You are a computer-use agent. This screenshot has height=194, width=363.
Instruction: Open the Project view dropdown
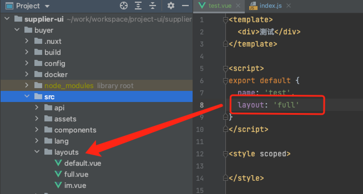click(x=47, y=6)
